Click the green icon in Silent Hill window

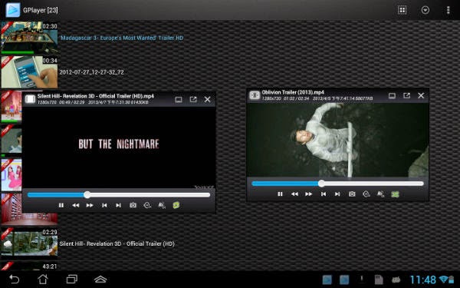point(176,205)
